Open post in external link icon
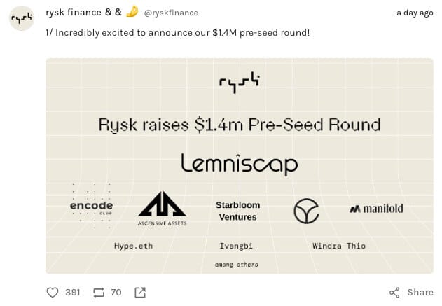The image size is (442, 306). [x=139, y=292]
